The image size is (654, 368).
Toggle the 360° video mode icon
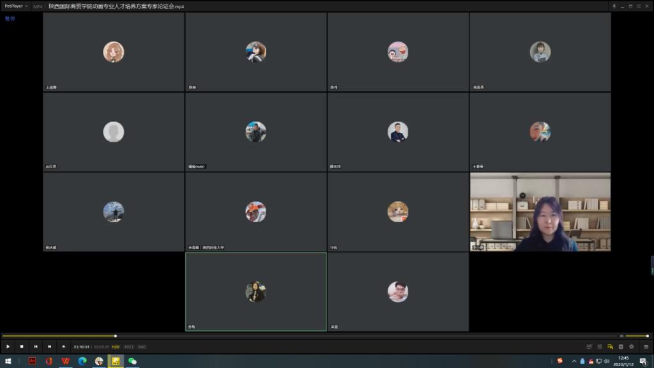(589, 346)
